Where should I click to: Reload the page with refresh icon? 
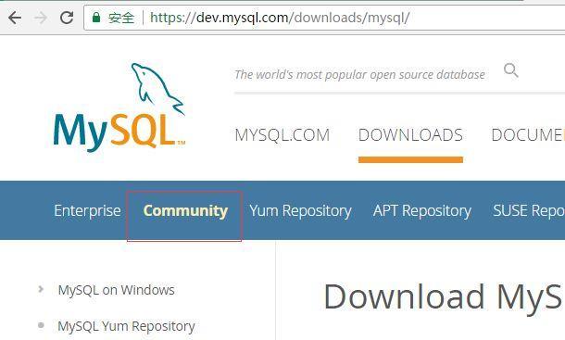(67, 18)
